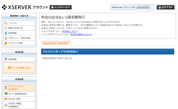
Task: Open カード自動更新設定 sidebar item
Action: coord(19,94)
